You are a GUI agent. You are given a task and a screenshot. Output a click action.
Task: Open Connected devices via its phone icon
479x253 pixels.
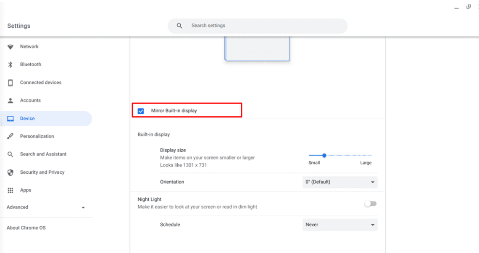click(x=11, y=82)
